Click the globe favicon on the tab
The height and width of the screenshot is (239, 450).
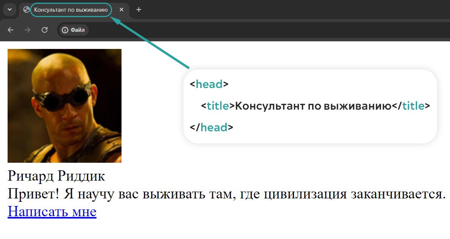point(27,10)
